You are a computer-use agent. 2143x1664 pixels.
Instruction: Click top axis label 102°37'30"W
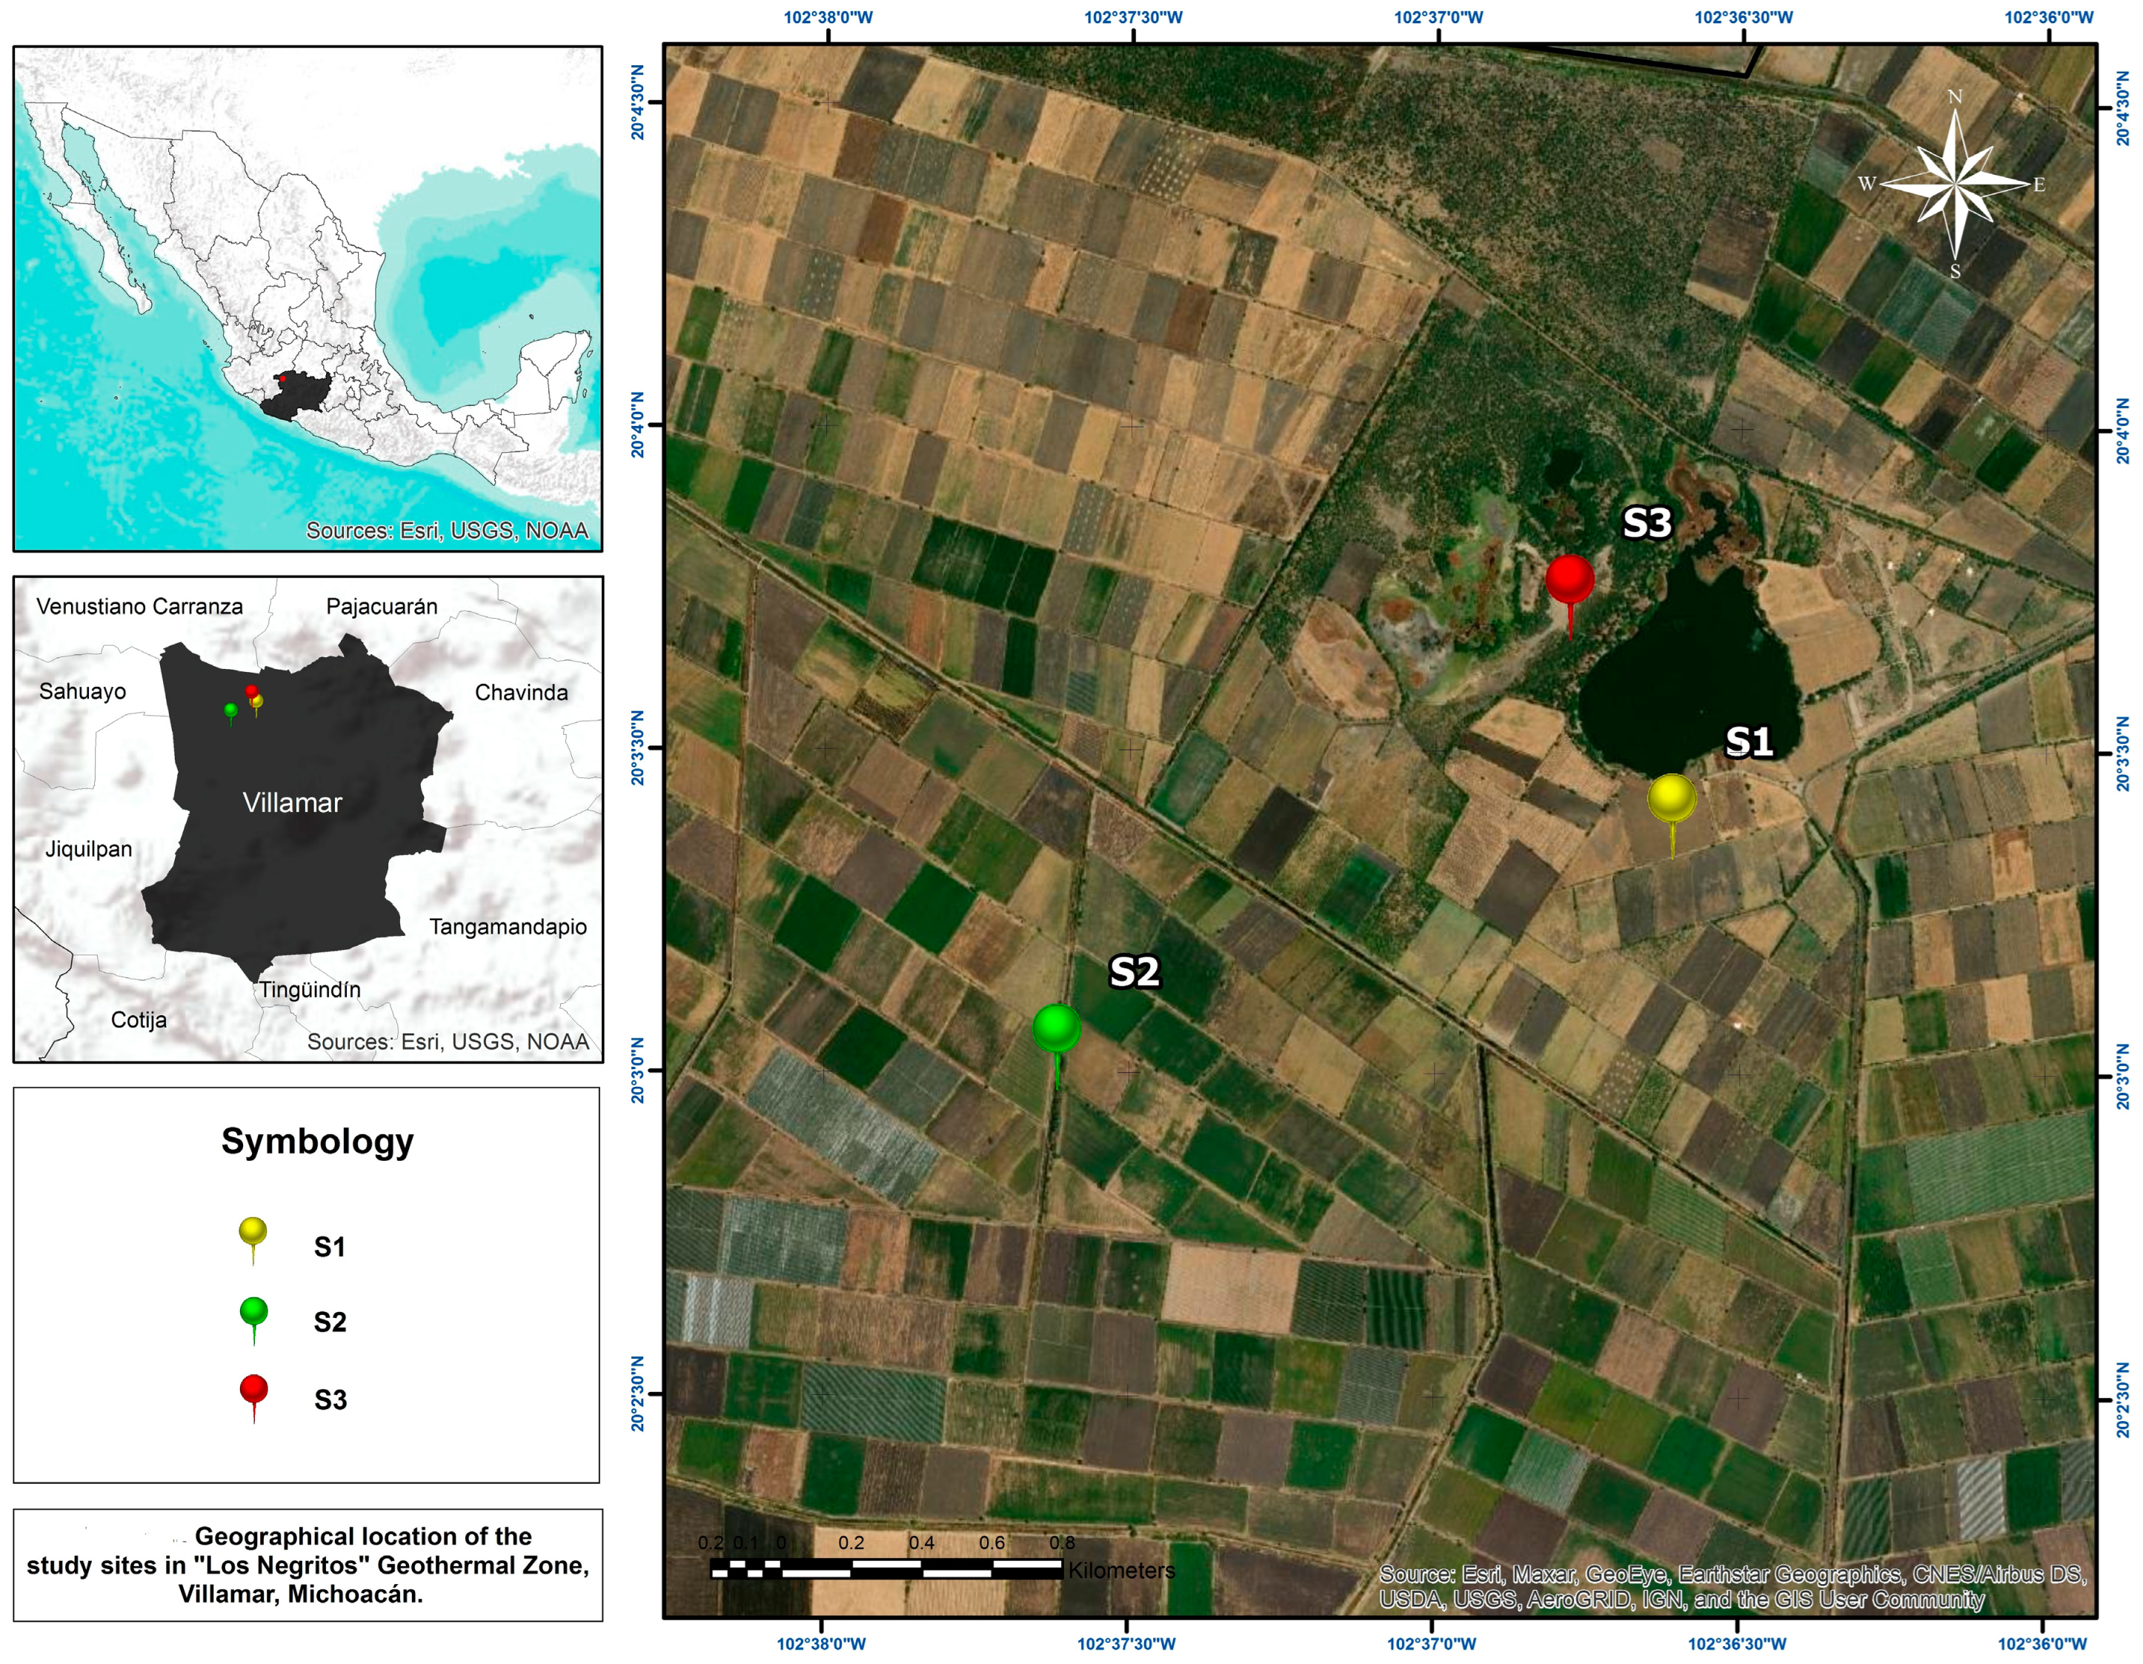[1133, 18]
